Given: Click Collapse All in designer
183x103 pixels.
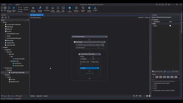Looking at the screenshot, I should coord(147,17).
